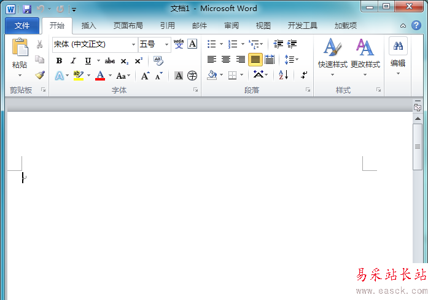Image resolution: width=428 pixels, height=300 pixels.
Task: Toggle Italic formatting
Action: (73, 61)
